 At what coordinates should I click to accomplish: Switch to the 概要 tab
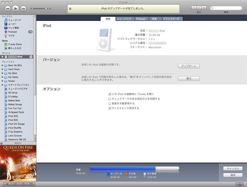click(108, 19)
